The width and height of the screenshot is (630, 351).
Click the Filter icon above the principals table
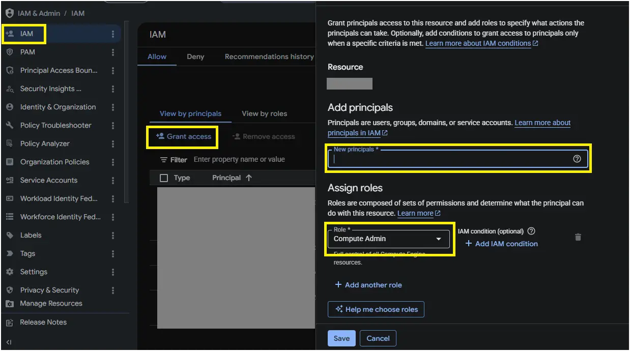click(x=164, y=160)
